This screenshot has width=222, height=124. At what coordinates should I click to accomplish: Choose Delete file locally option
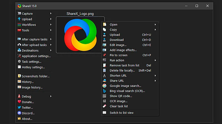click(122, 71)
